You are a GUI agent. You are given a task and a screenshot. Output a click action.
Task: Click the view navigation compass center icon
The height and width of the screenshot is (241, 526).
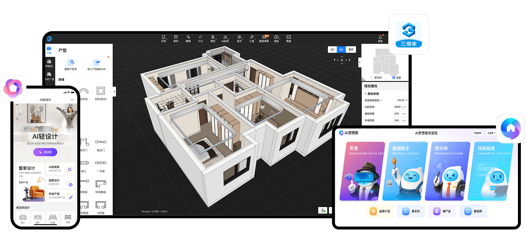coord(342,60)
